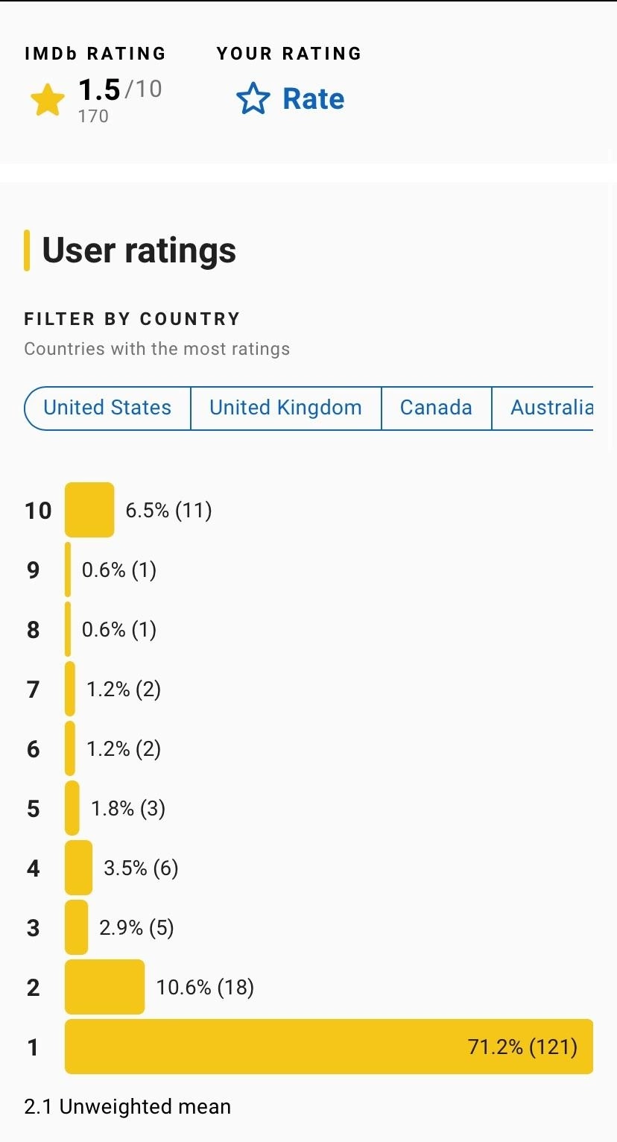The height and width of the screenshot is (1142, 617).
Task: Click the 4-star bar showing 3.5%
Action: pyautogui.click(x=79, y=868)
